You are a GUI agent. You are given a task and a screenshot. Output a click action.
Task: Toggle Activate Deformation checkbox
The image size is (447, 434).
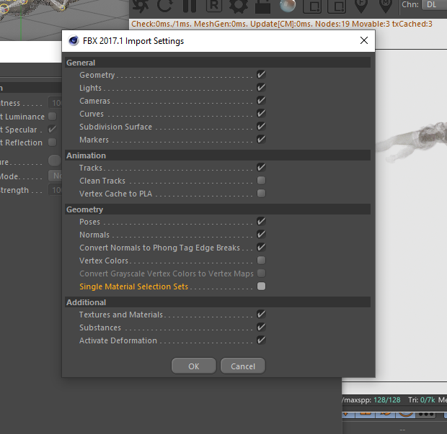(261, 340)
